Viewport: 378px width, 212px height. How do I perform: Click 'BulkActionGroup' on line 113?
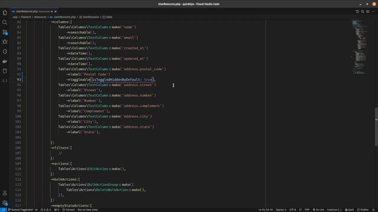[103, 184]
